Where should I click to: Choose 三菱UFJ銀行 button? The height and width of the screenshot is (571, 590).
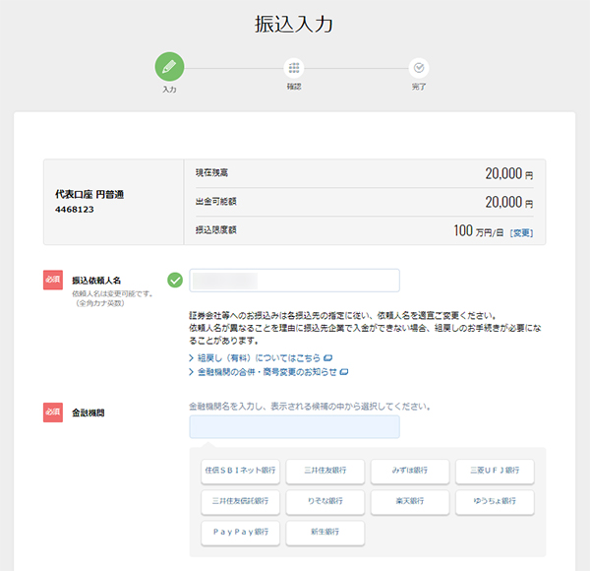coord(495,471)
